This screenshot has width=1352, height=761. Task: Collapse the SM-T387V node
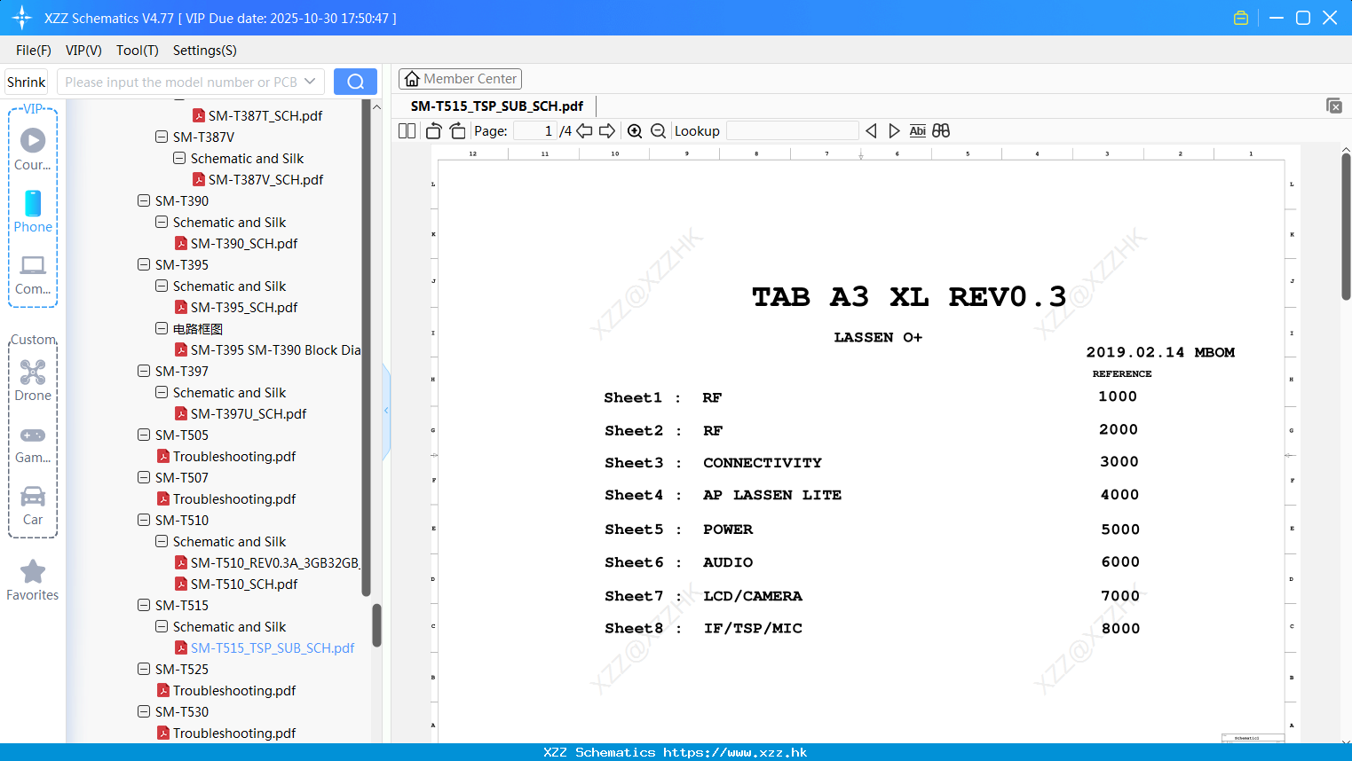[162, 137]
